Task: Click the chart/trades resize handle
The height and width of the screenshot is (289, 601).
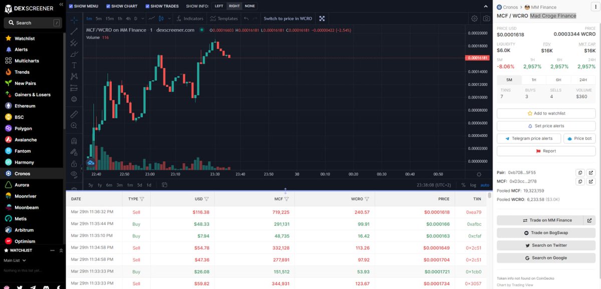Action: pos(285,190)
